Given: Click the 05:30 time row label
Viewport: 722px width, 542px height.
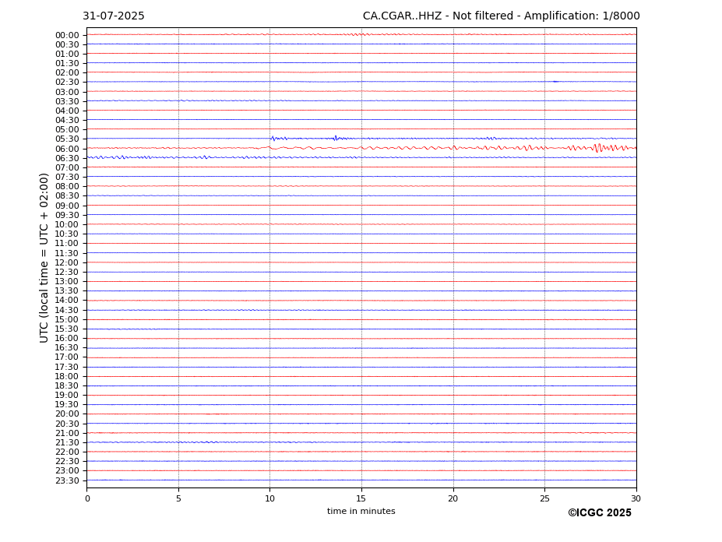Looking at the screenshot, I should pos(67,139).
